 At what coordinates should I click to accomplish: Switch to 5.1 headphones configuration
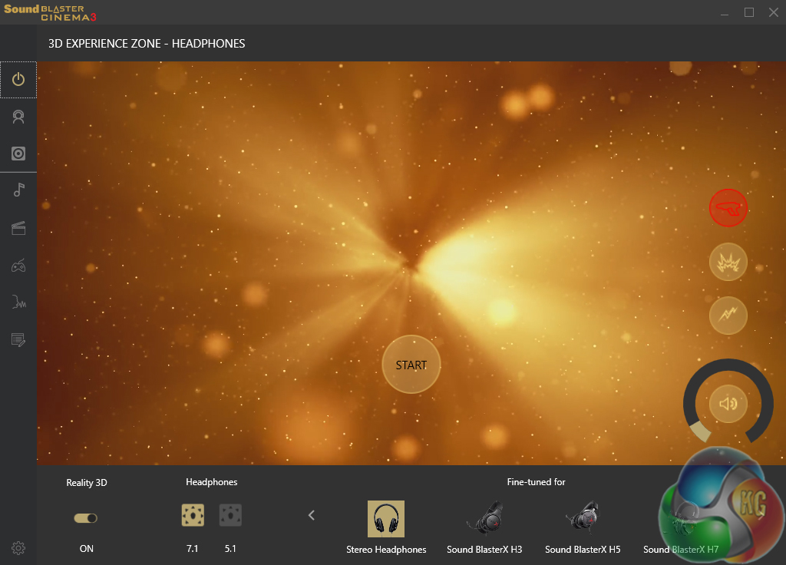230,515
